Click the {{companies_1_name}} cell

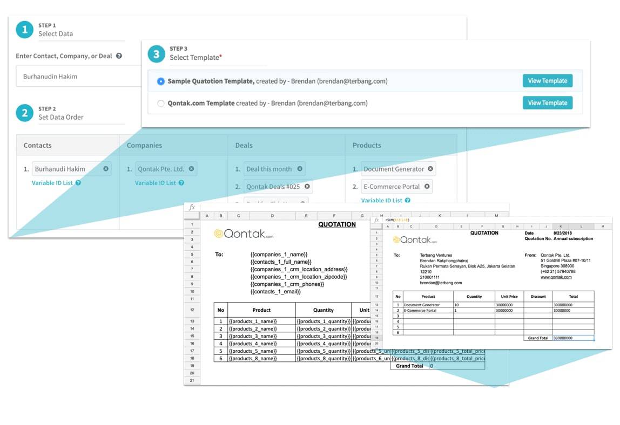[x=279, y=255]
